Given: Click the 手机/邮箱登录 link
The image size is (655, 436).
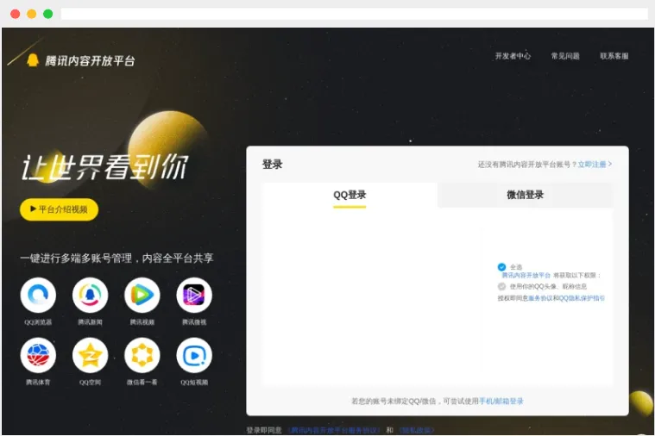Looking at the screenshot, I should 501,402.
